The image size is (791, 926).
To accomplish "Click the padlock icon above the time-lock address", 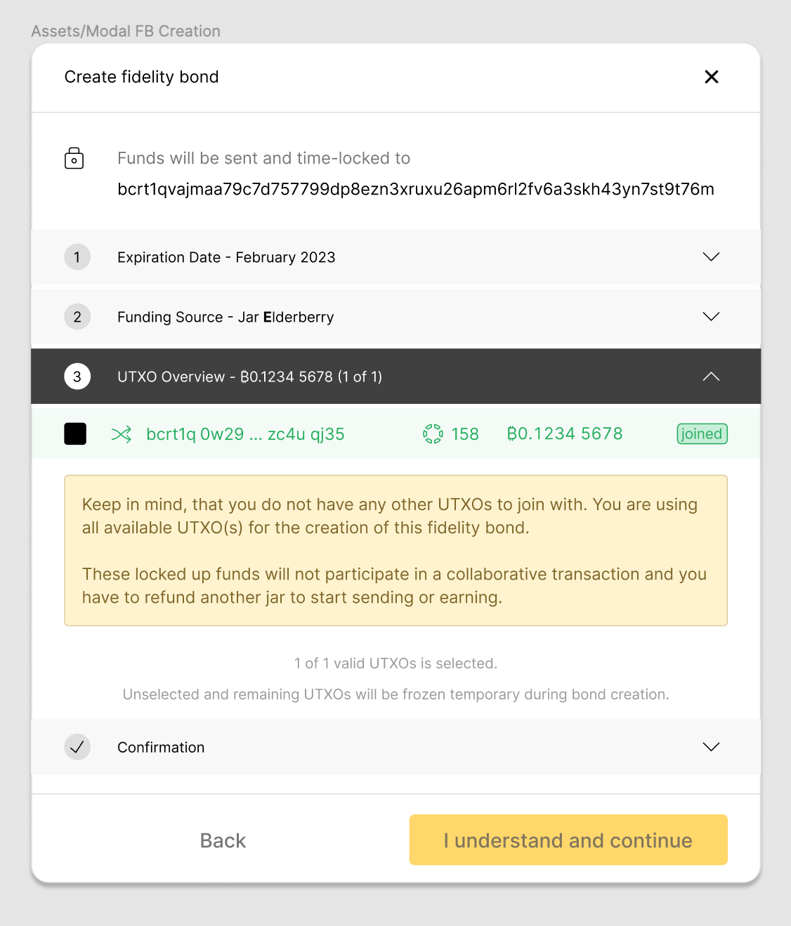I will 74,157.
